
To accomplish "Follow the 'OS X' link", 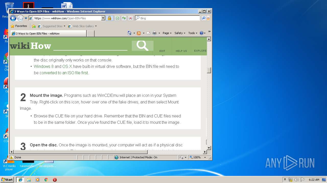I will pos(67,66).
